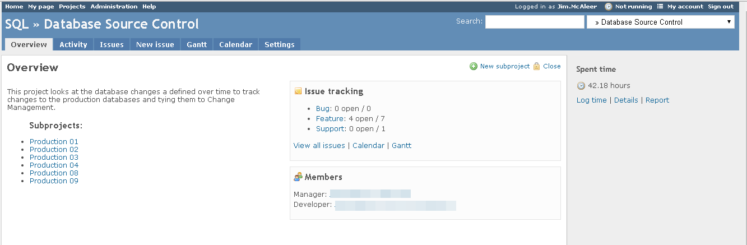Click the Issue tracking ticket icon
747x245 pixels.
298,91
